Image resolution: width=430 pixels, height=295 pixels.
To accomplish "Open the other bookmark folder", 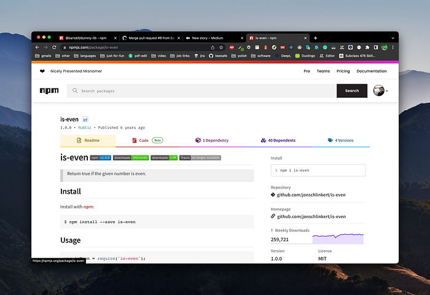I will (x=63, y=56).
